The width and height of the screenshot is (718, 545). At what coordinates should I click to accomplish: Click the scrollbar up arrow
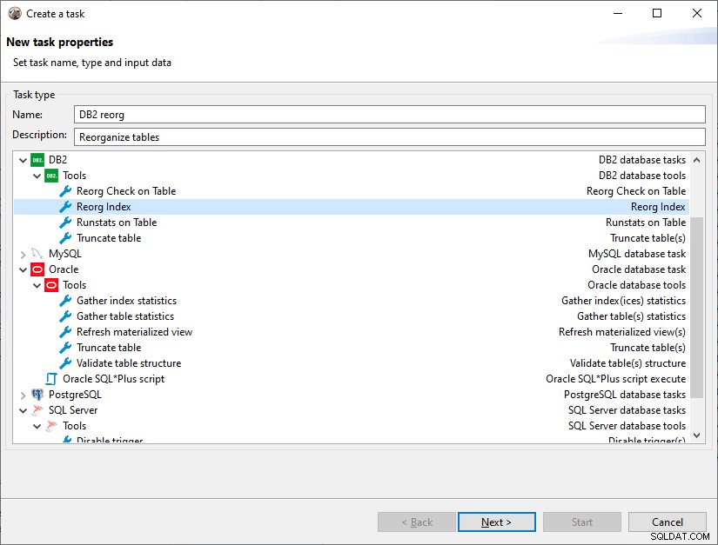click(696, 160)
